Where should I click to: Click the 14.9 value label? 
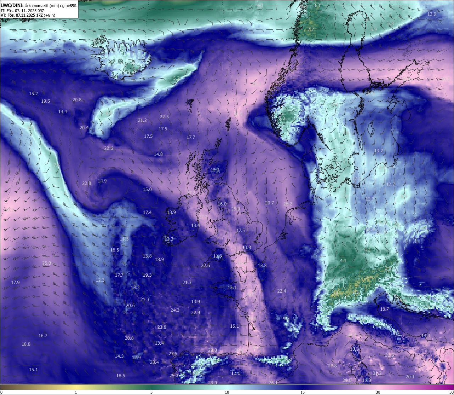pyautogui.click(x=102, y=181)
